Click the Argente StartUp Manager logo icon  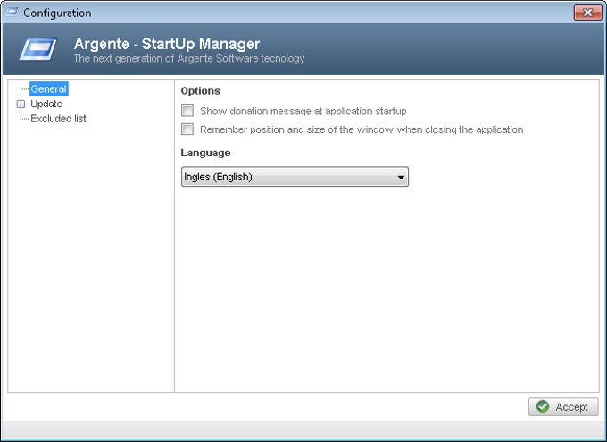pyautogui.click(x=37, y=48)
